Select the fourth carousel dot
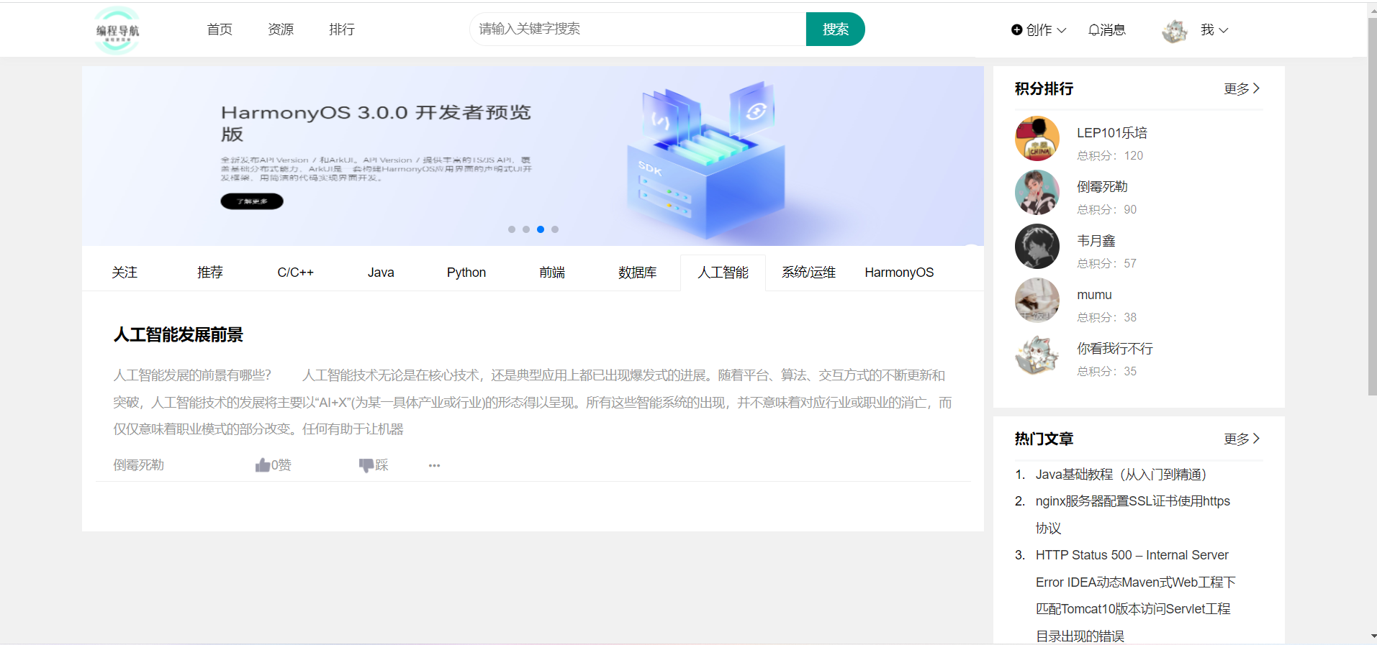The width and height of the screenshot is (1377, 645). click(x=555, y=229)
